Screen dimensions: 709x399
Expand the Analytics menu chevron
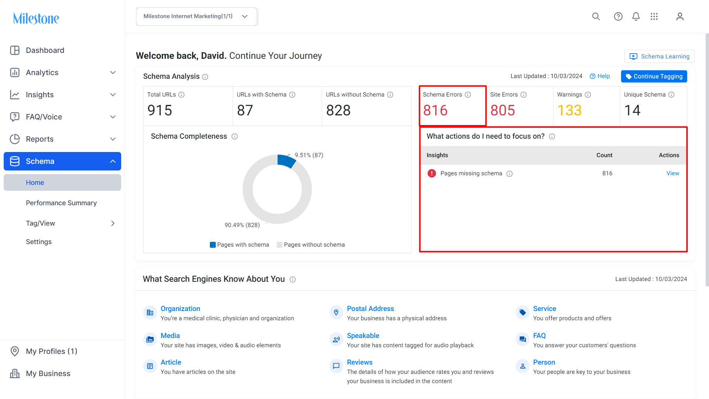(113, 72)
